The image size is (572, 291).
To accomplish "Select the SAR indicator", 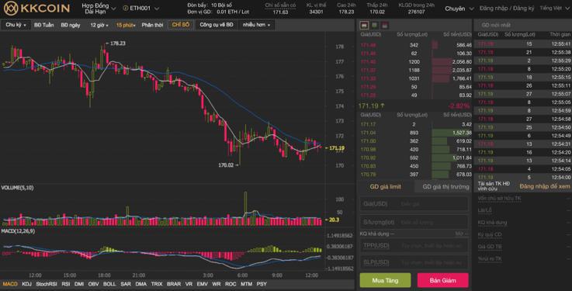I will click(126, 284).
